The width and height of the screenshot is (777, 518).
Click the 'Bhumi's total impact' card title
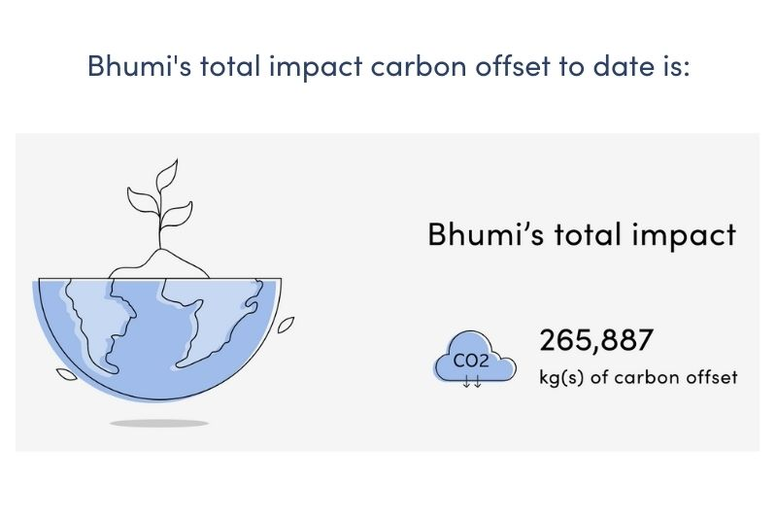tap(581, 234)
